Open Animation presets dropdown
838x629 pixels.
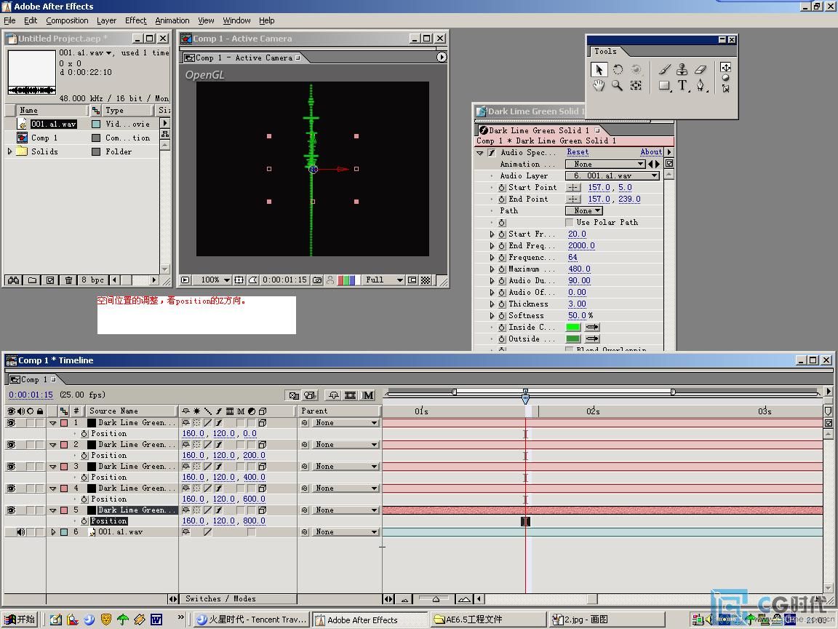605,165
